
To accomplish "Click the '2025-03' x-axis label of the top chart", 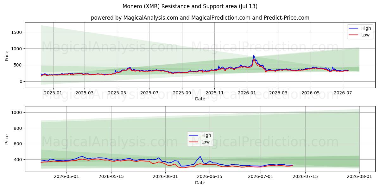I will (85, 93).
